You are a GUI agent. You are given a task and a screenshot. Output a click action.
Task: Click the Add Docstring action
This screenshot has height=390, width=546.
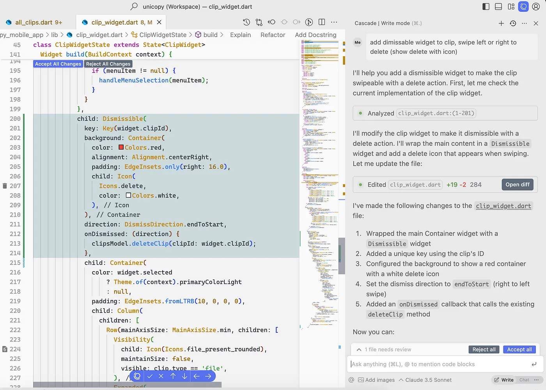click(x=316, y=35)
